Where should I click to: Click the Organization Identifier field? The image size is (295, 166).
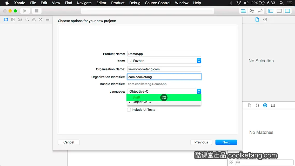point(164,77)
